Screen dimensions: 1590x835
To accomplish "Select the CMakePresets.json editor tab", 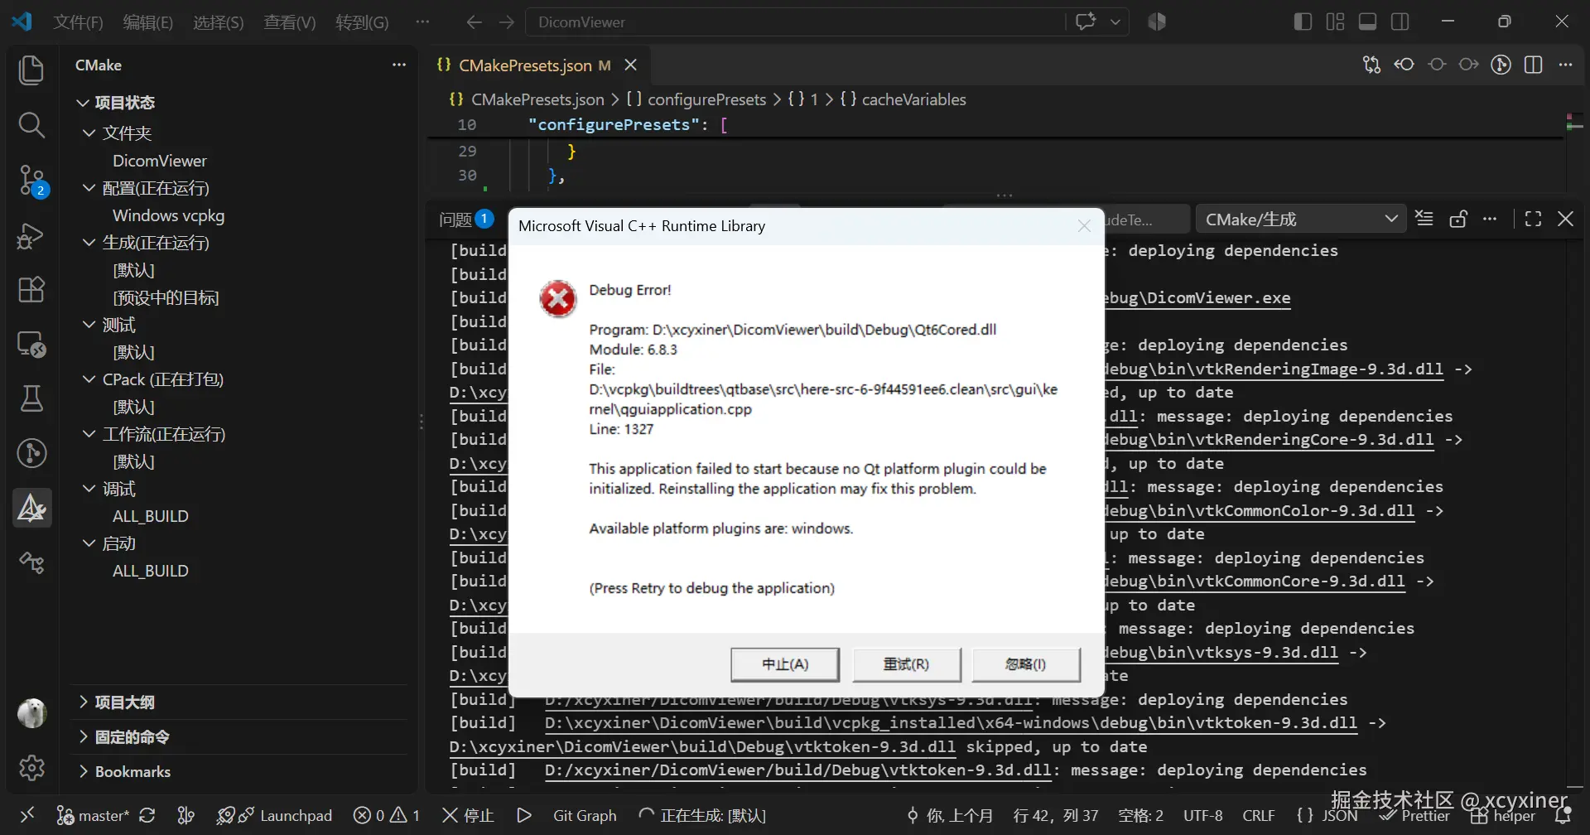I will point(534,65).
